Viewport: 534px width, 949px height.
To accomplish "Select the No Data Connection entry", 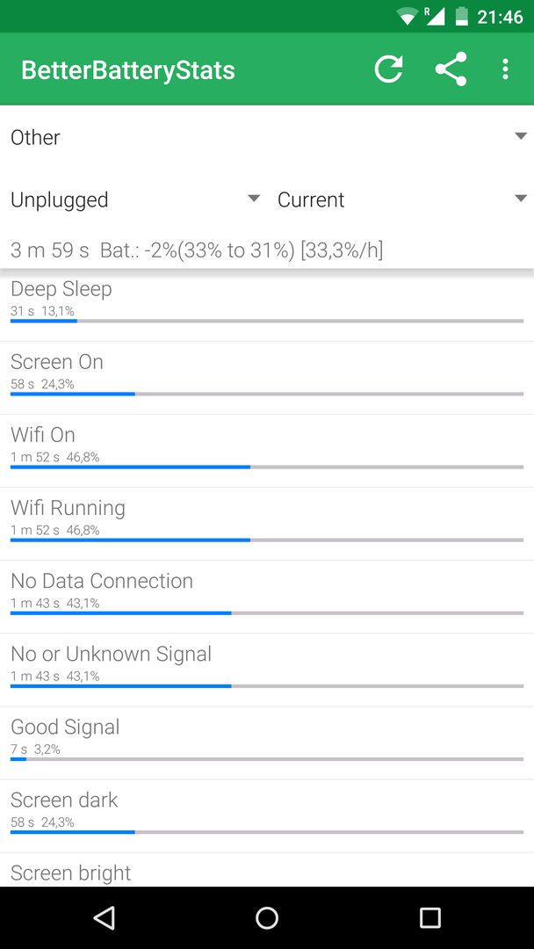I will [267, 597].
